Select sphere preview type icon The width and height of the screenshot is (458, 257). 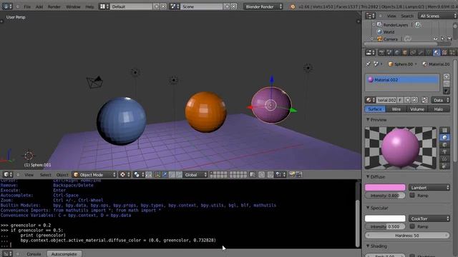[x=444, y=137]
